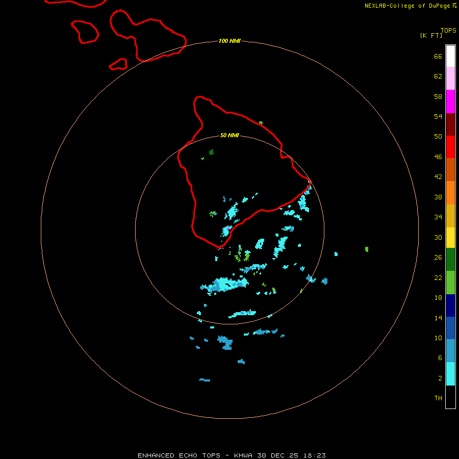The height and width of the screenshot is (459, 459).
Task: Click the 46 legend value
Action: coord(438,157)
